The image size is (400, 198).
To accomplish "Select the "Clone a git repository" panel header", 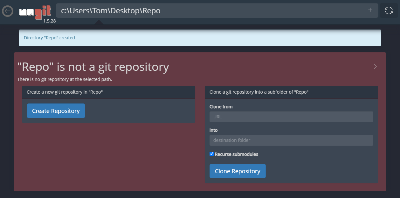I will 291,92.
